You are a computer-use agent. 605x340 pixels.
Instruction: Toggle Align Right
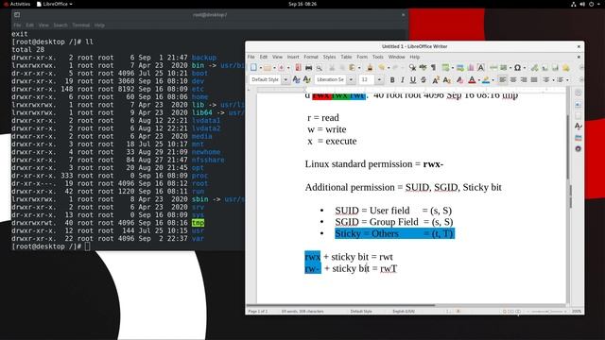524,79
